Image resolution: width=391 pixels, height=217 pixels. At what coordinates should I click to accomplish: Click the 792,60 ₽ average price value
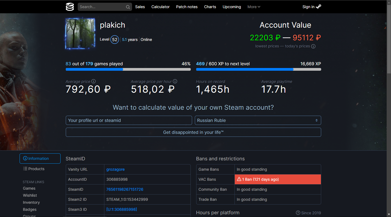pos(88,89)
